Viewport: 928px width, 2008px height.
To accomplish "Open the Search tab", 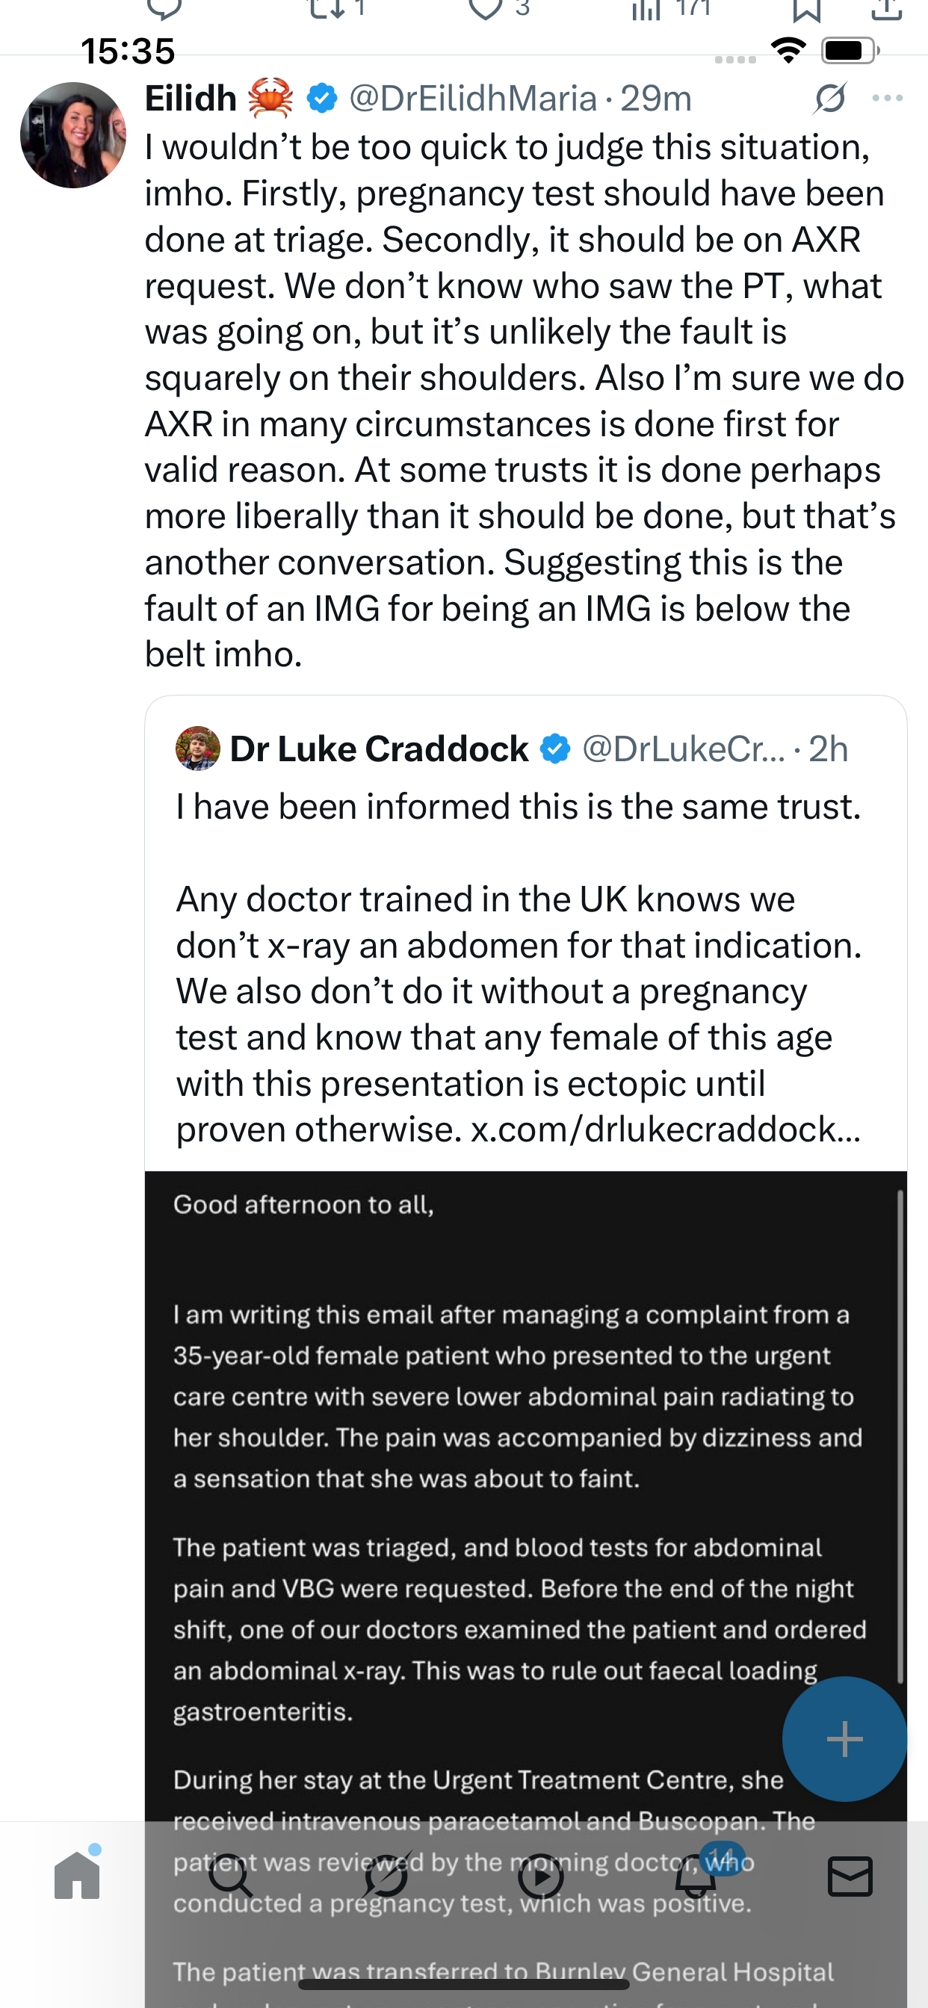I will [x=232, y=1877].
